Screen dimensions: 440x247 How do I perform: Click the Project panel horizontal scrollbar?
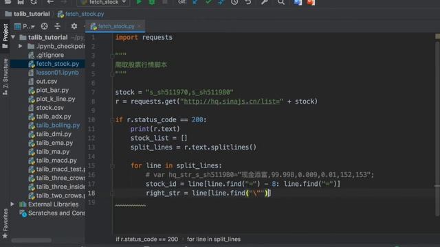(x=32, y=240)
